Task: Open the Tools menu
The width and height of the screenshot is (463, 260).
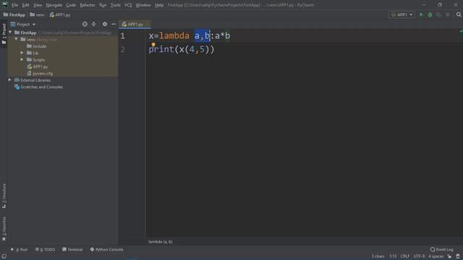Action: (x=116, y=5)
